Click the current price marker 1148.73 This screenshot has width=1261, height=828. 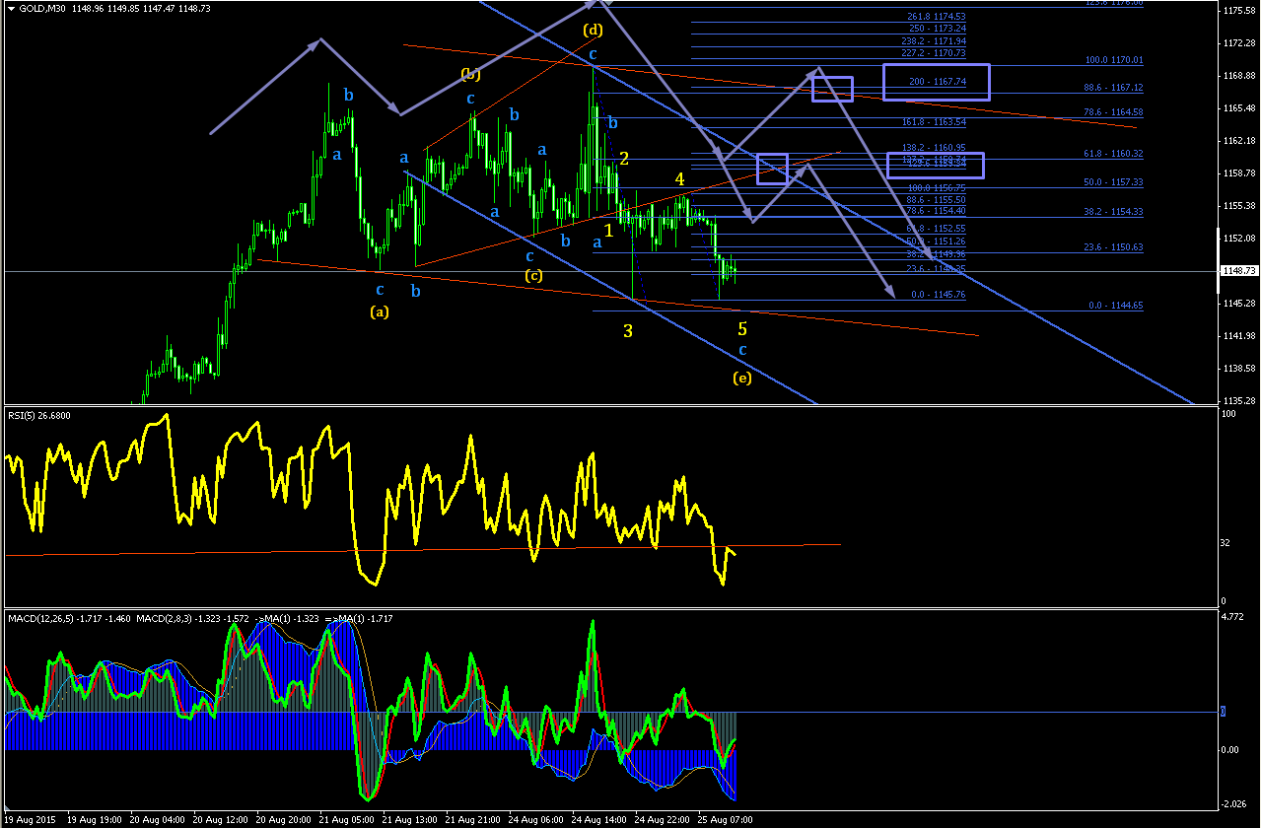1241,271
